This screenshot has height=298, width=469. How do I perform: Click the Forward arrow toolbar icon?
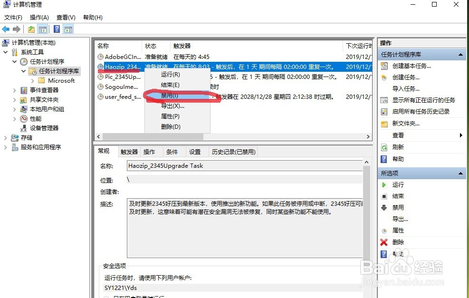[17, 29]
